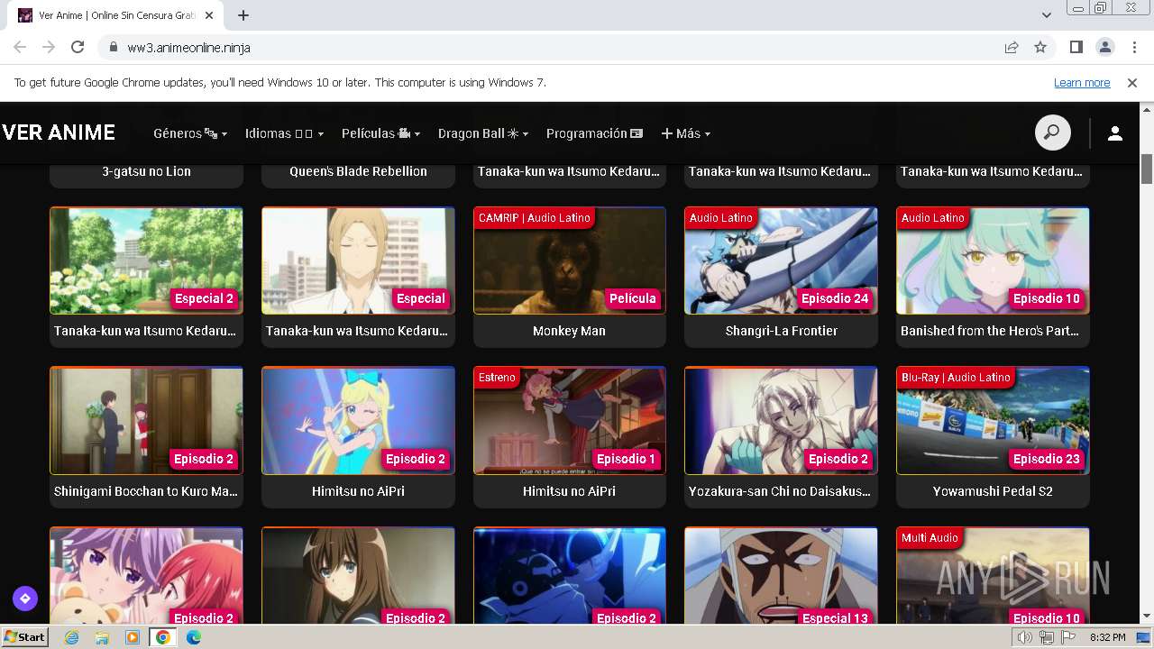Open the volume speaker tray icon
Viewport: 1154px width, 649px height.
[1025, 637]
